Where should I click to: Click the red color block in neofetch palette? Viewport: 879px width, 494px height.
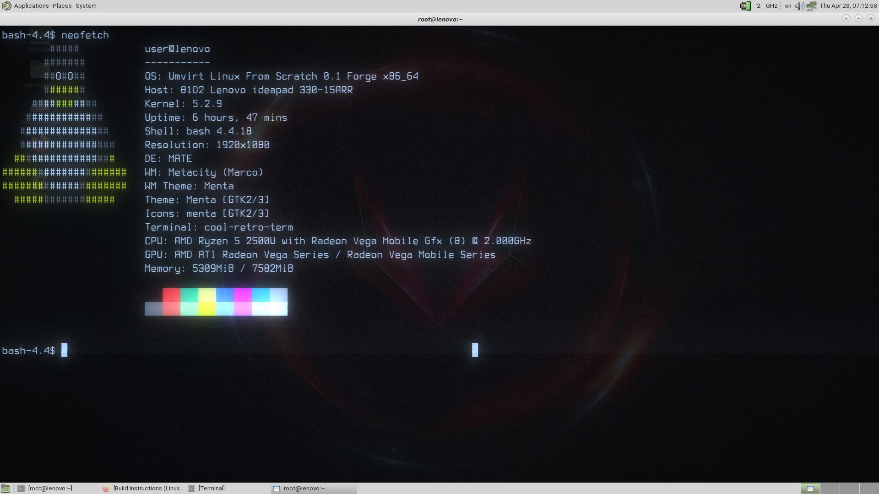click(x=171, y=295)
